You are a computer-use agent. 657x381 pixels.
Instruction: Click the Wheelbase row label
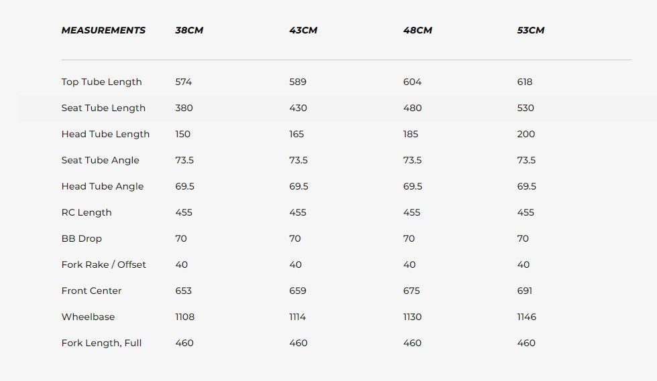[x=88, y=317]
